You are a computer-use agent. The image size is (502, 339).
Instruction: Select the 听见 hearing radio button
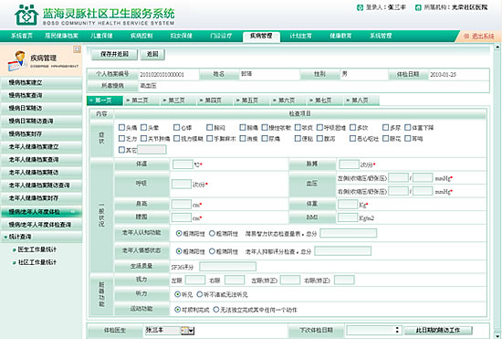pyautogui.click(x=177, y=294)
